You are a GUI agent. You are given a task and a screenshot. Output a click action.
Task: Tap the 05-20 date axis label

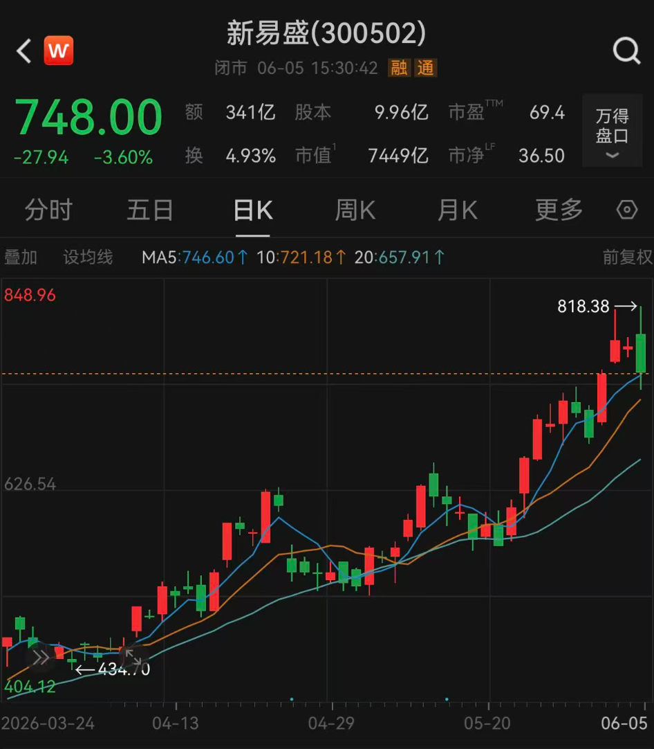pos(487,723)
